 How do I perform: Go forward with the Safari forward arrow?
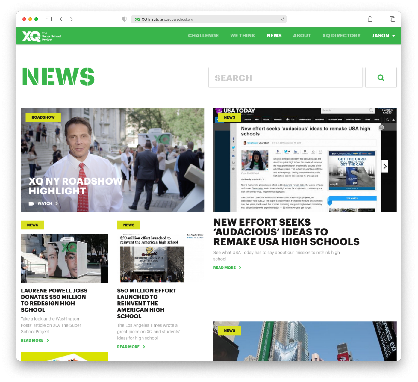click(x=72, y=19)
